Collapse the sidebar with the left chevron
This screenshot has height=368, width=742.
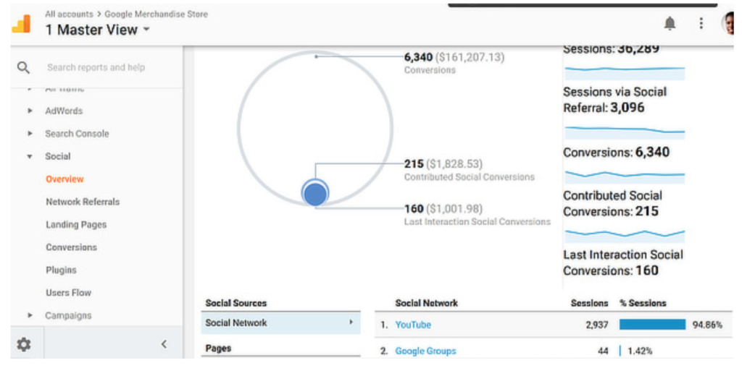[x=164, y=344]
